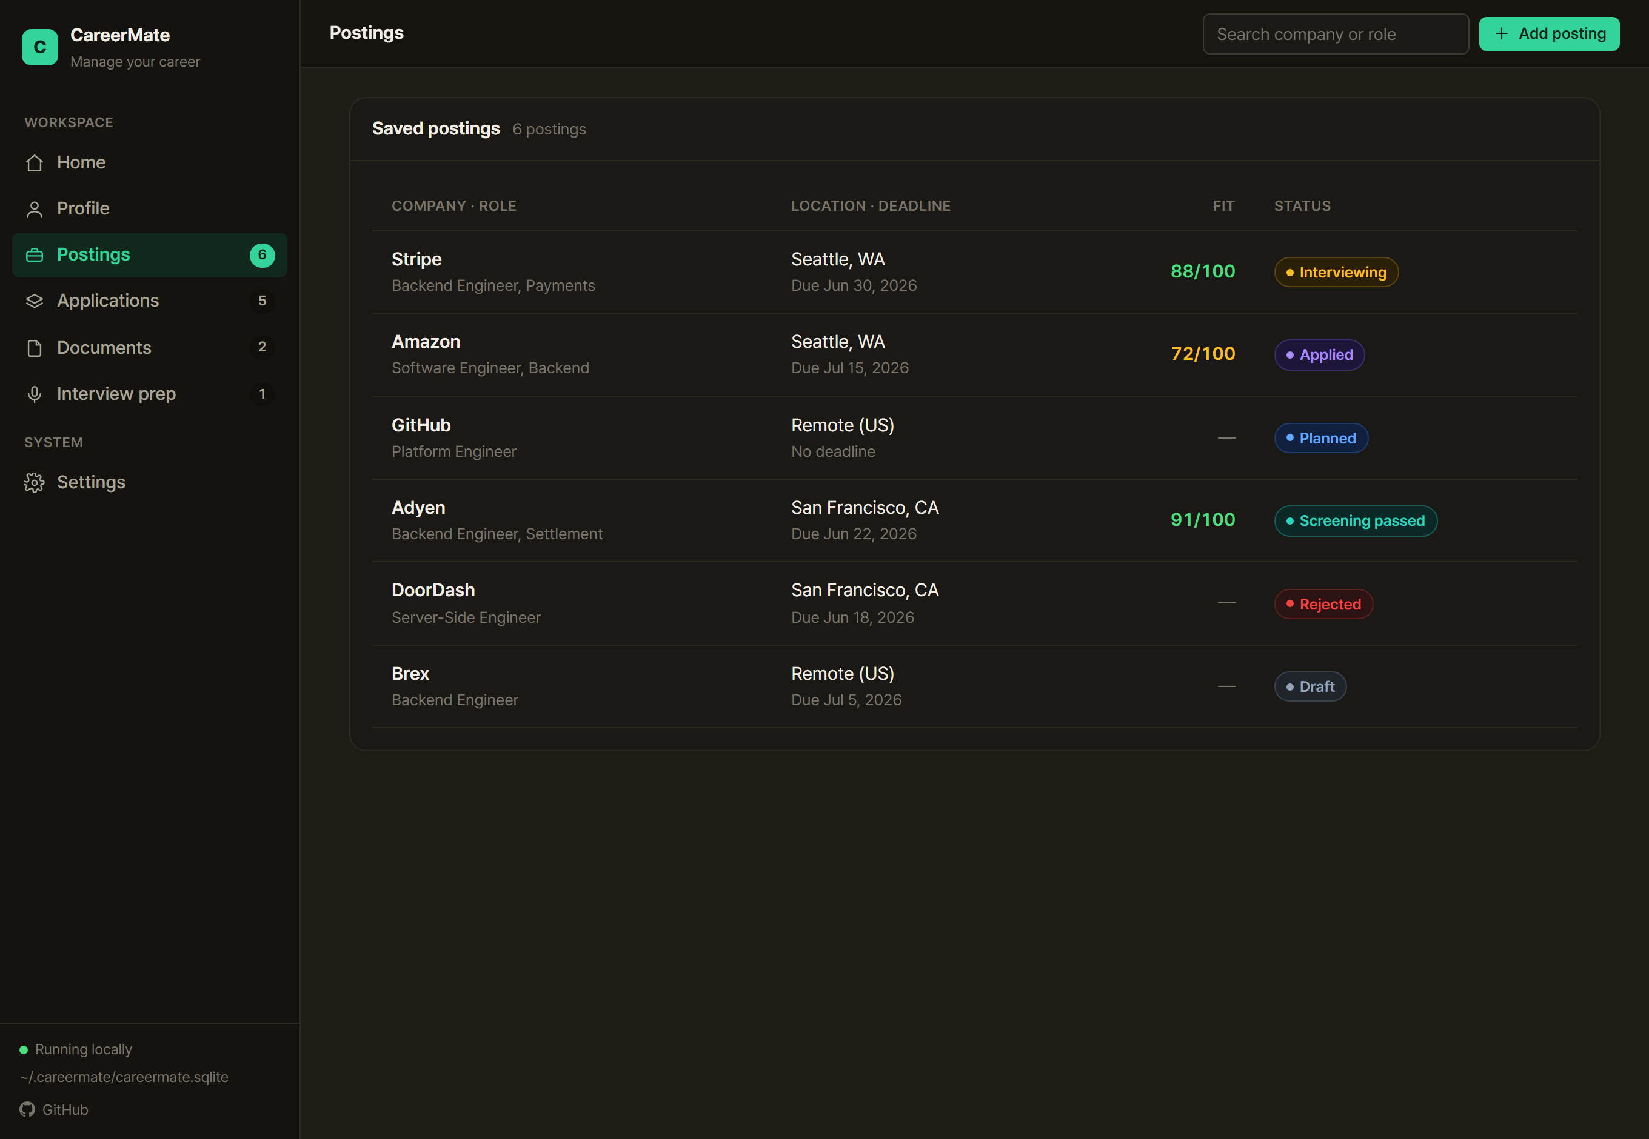This screenshot has height=1139, width=1649.
Task: Click the green Running locally status dot
Action: coord(24,1049)
